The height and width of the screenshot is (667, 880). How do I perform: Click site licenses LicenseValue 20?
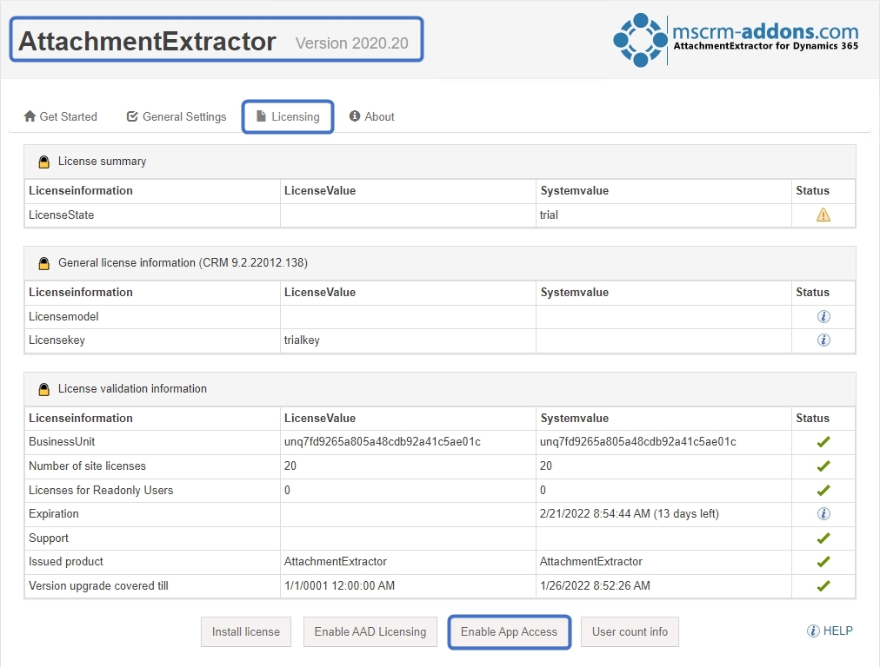290,466
